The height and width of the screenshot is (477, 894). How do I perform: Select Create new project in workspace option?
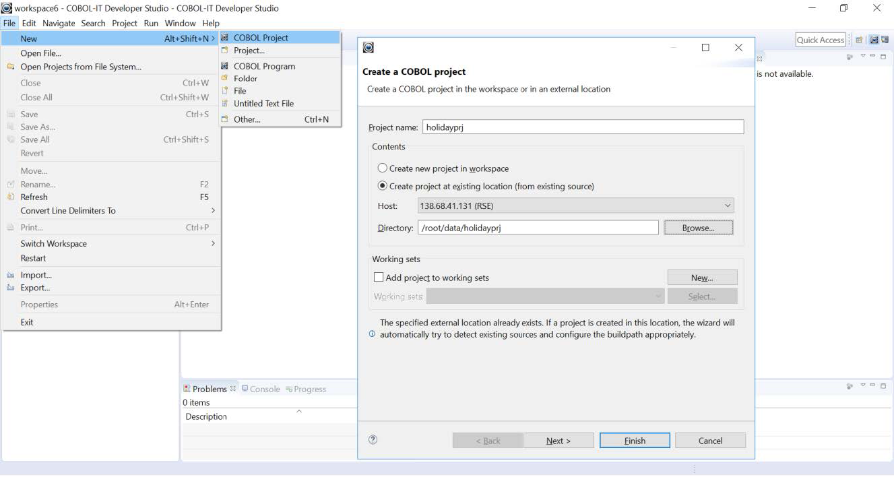pyautogui.click(x=383, y=168)
